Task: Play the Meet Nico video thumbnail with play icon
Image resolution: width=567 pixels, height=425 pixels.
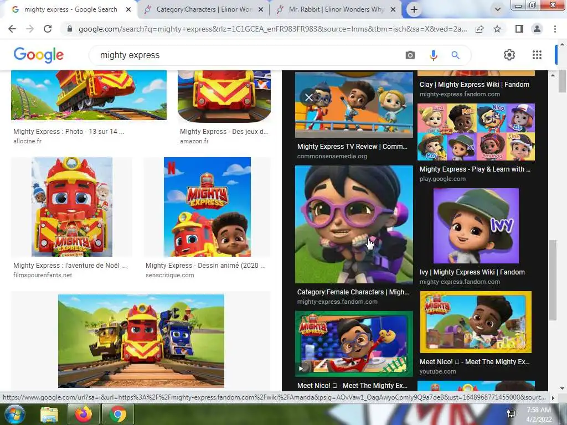Action: pyautogui.click(x=354, y=344)
